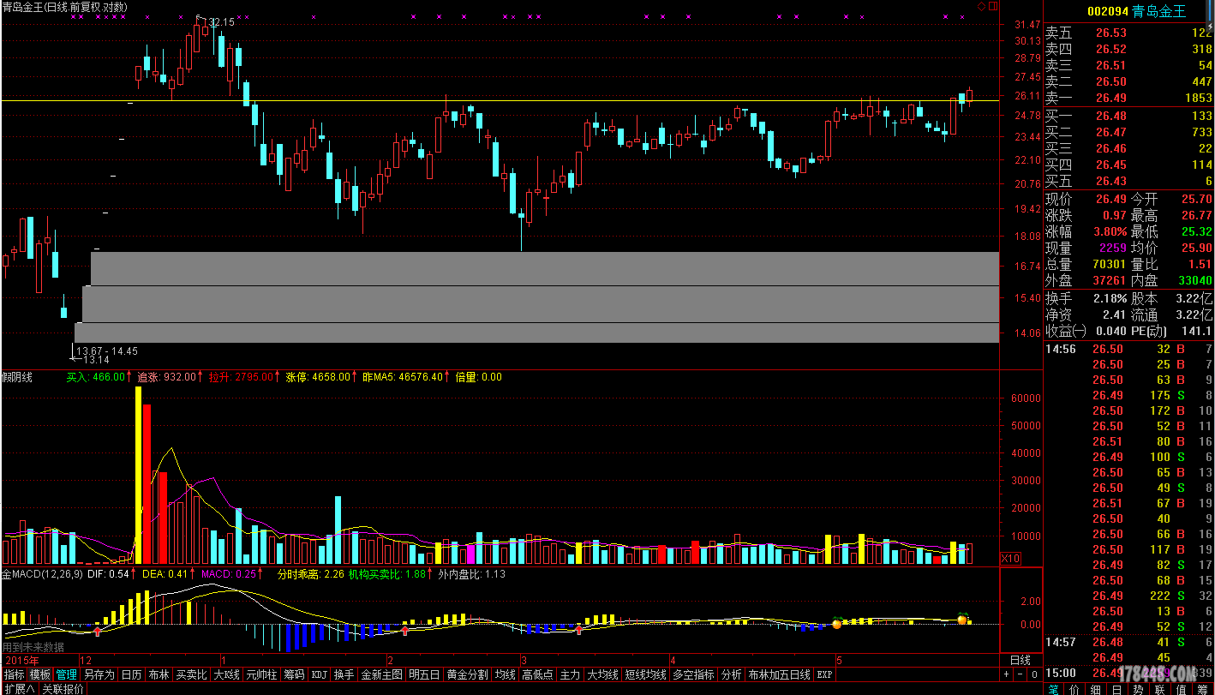Select the 势 trend tab at bottom right

[1139, 688]
